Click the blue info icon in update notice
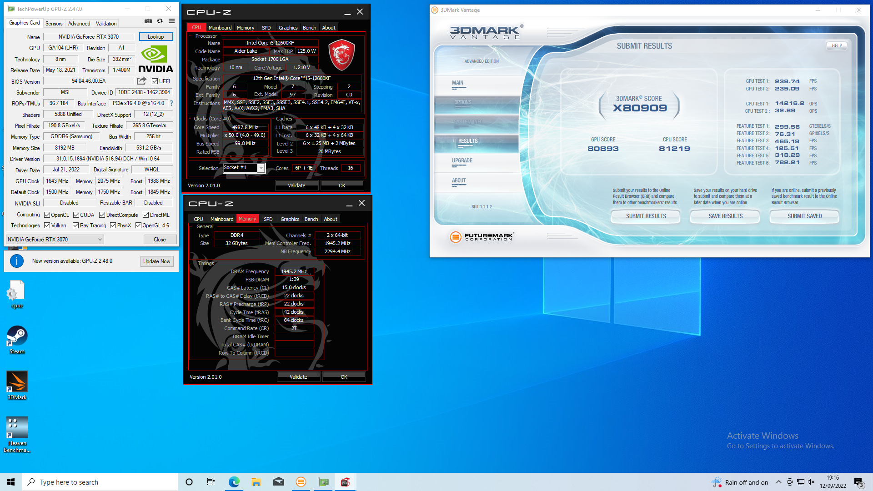 17,261
